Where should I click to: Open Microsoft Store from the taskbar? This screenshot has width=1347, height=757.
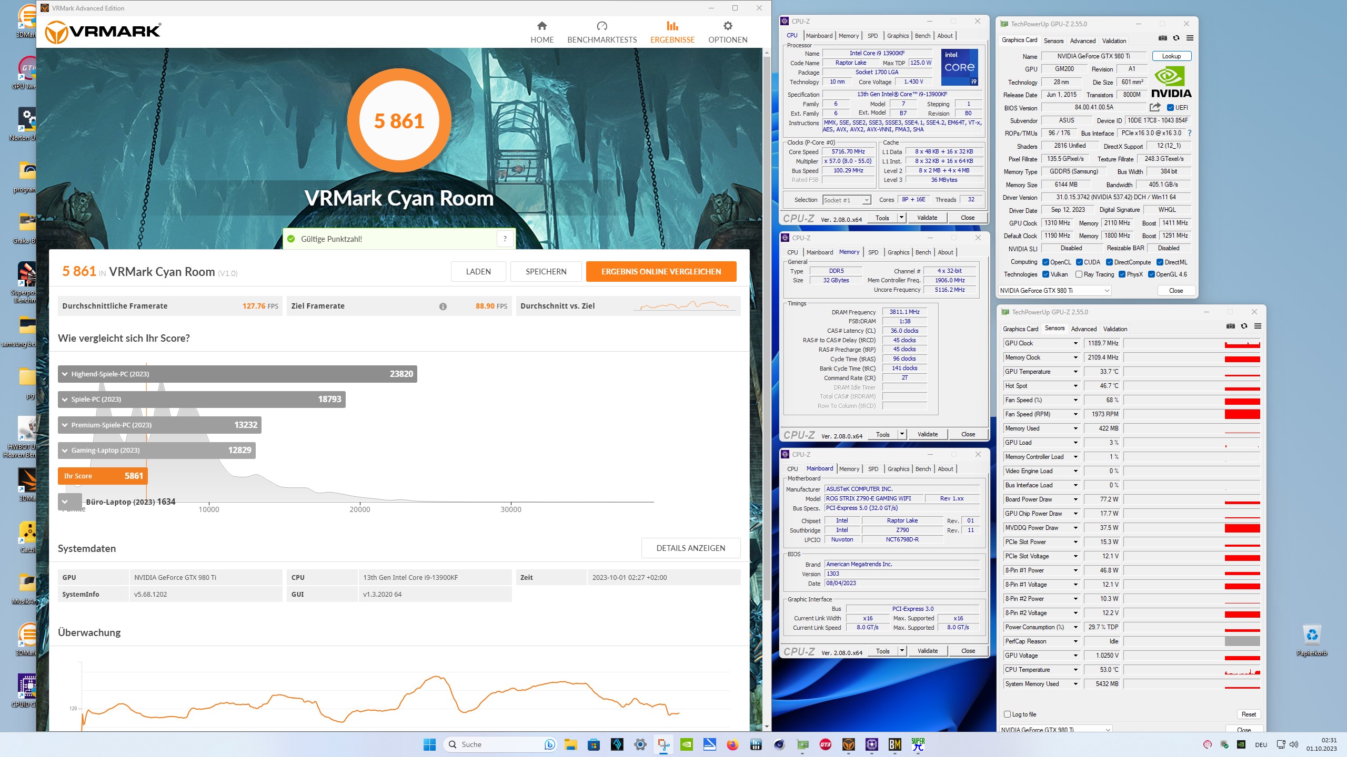pyautogui.click(x=594, y=744)
